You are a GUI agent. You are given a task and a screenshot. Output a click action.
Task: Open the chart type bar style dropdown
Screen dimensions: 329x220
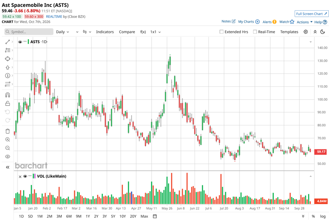point(87,32)
